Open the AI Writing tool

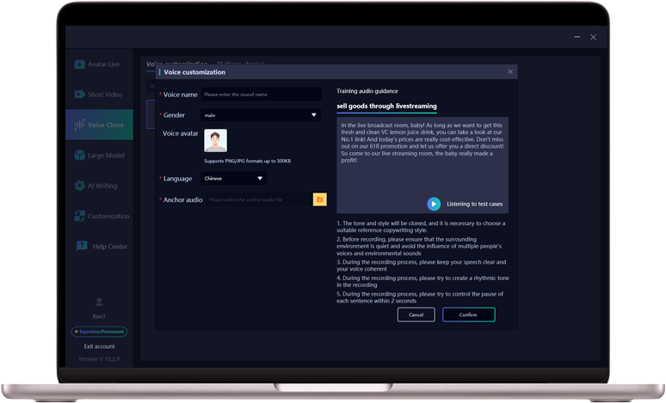[x=100, y=186]
